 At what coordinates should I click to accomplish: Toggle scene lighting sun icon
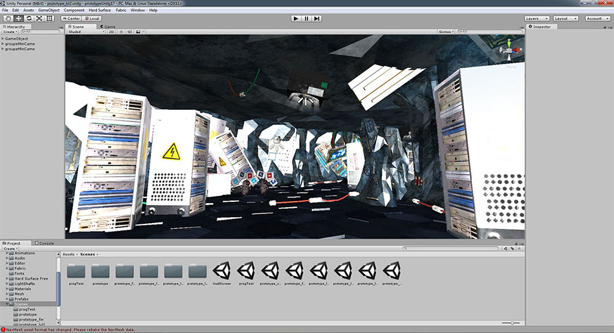click(120, 31)
